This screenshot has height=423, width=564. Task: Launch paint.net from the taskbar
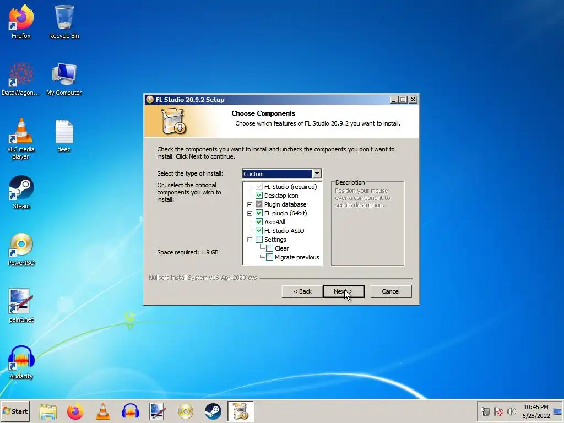[x=158, y=411]
